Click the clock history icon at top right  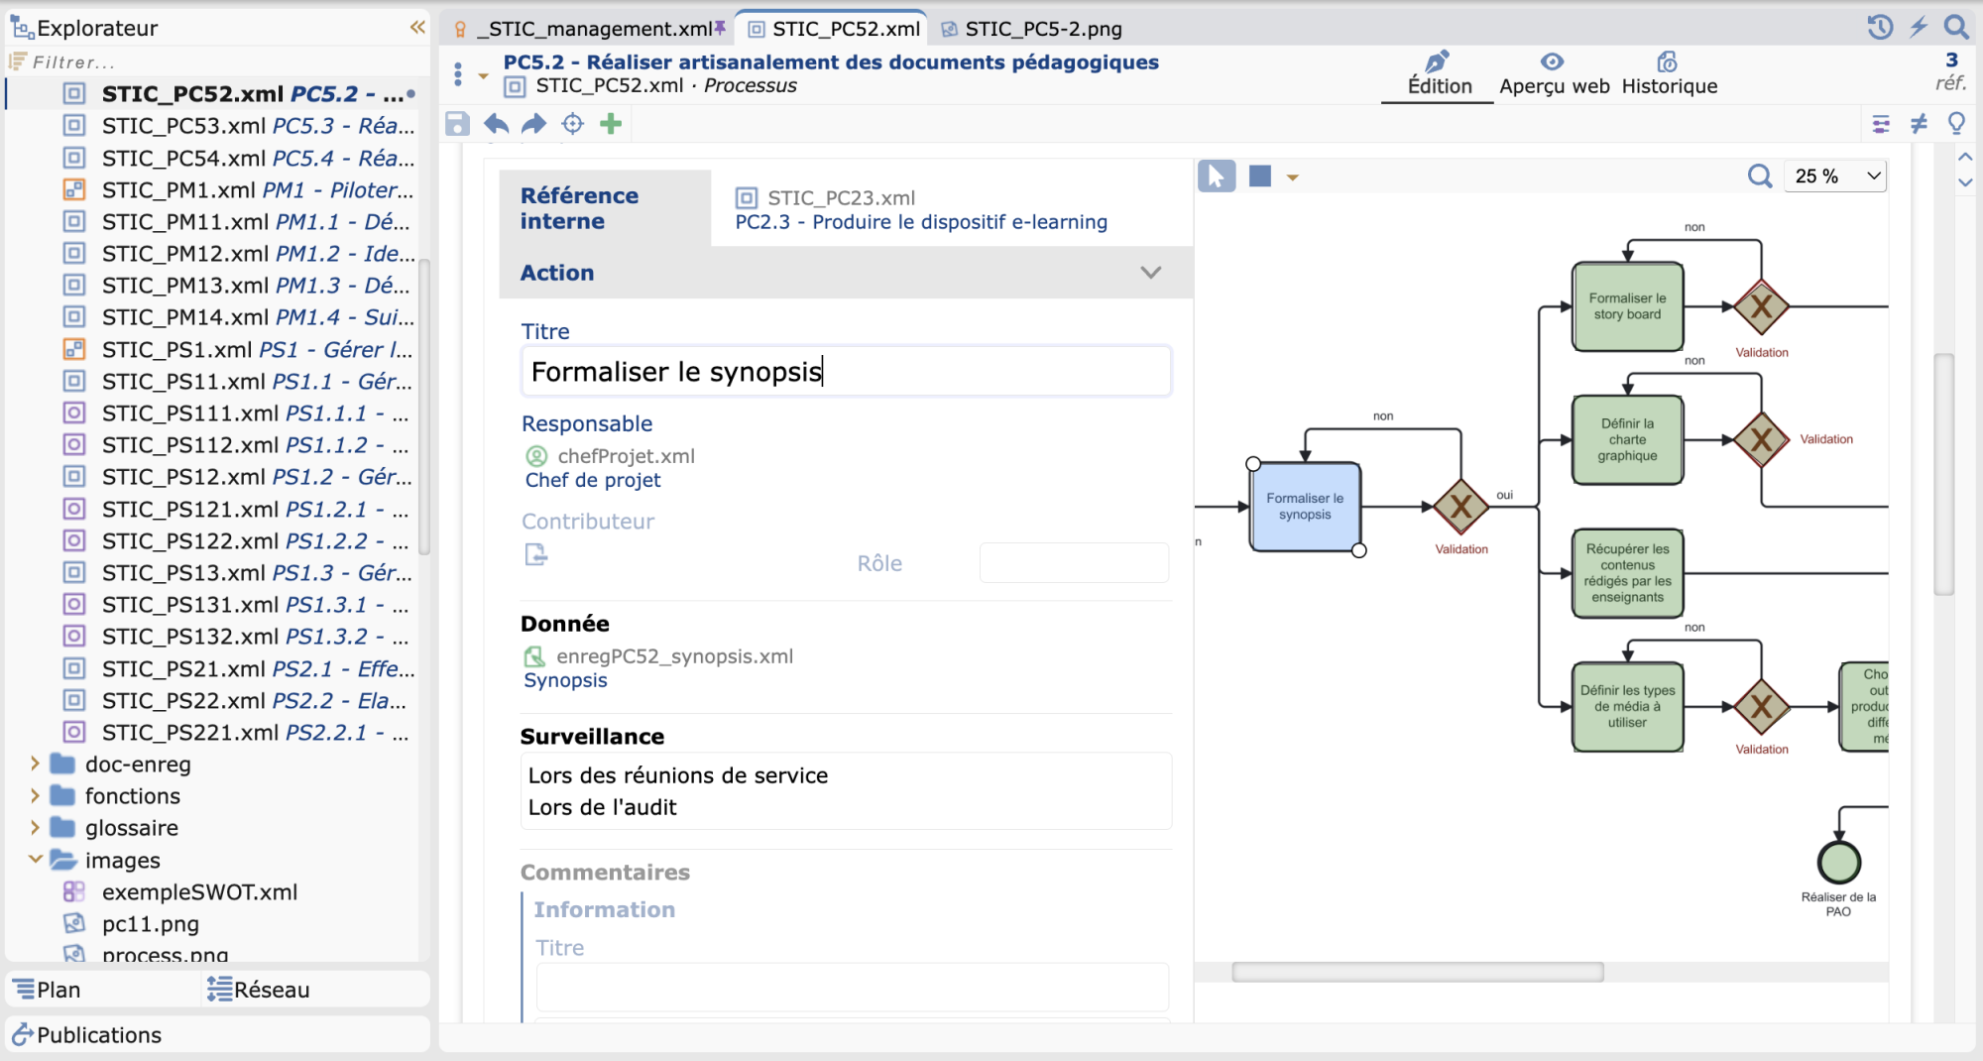1880,28
